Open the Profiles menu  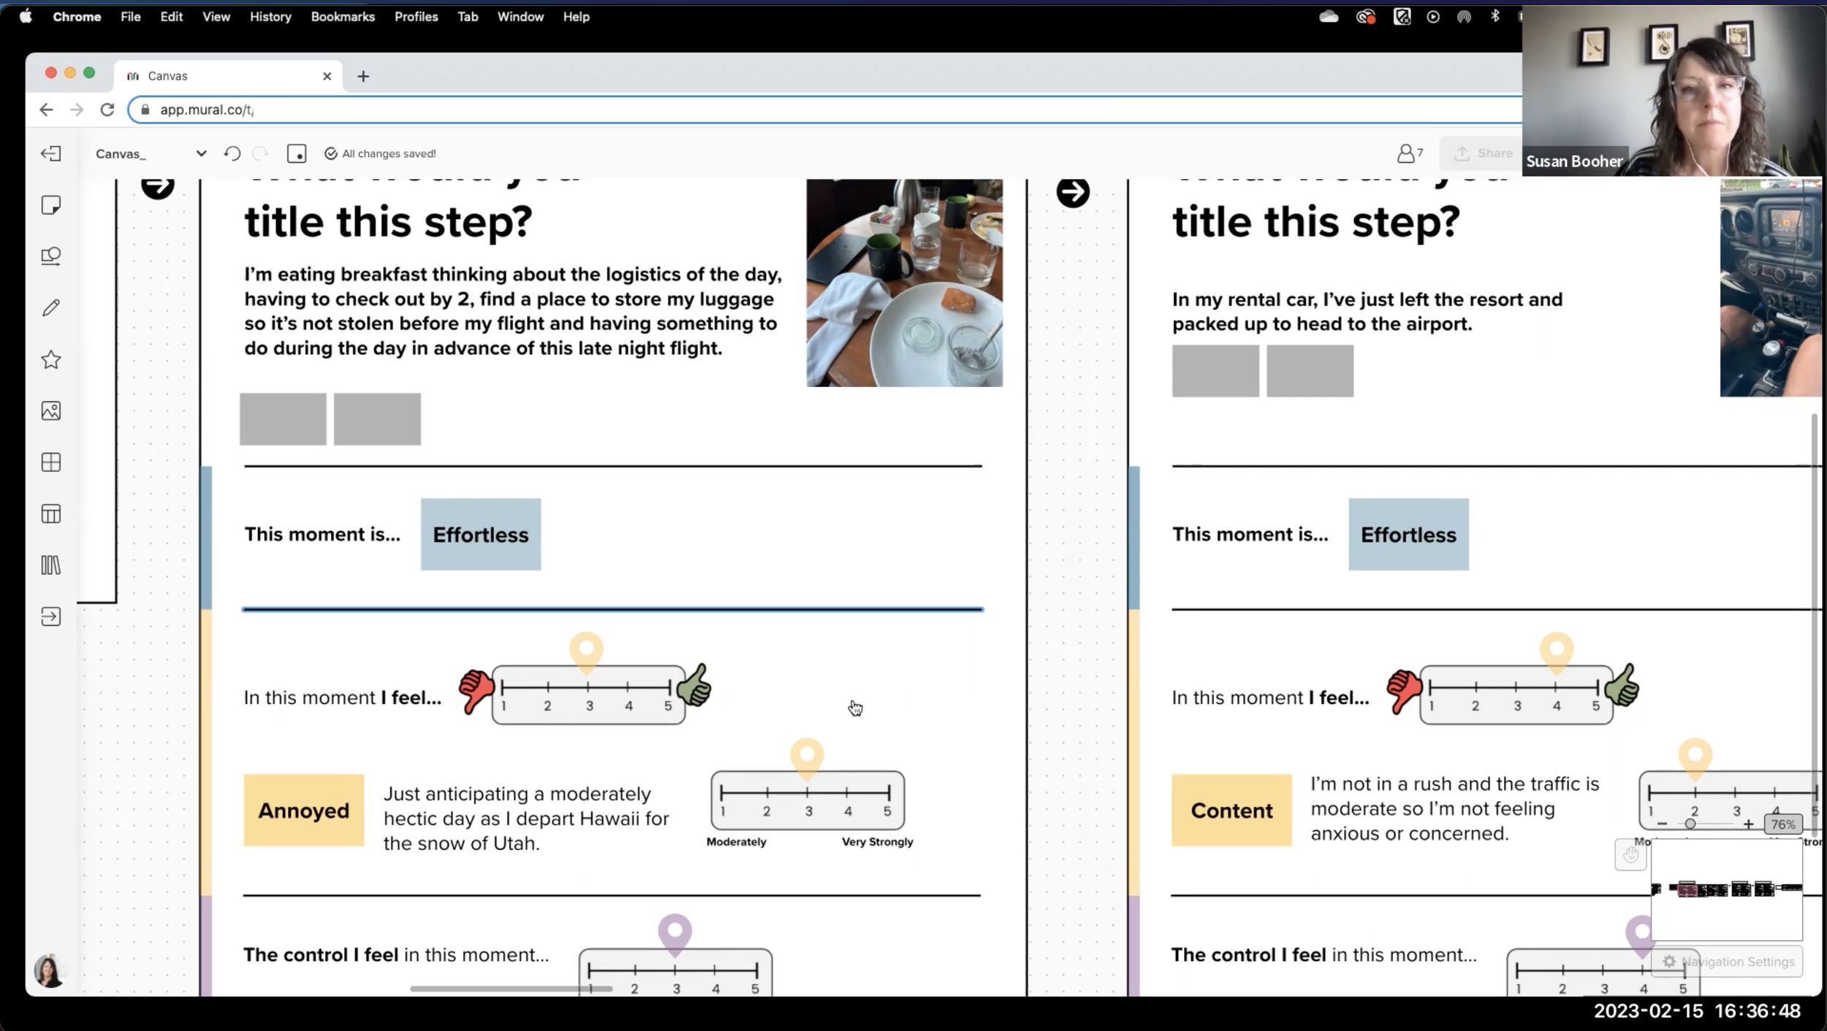pos(416,16)
